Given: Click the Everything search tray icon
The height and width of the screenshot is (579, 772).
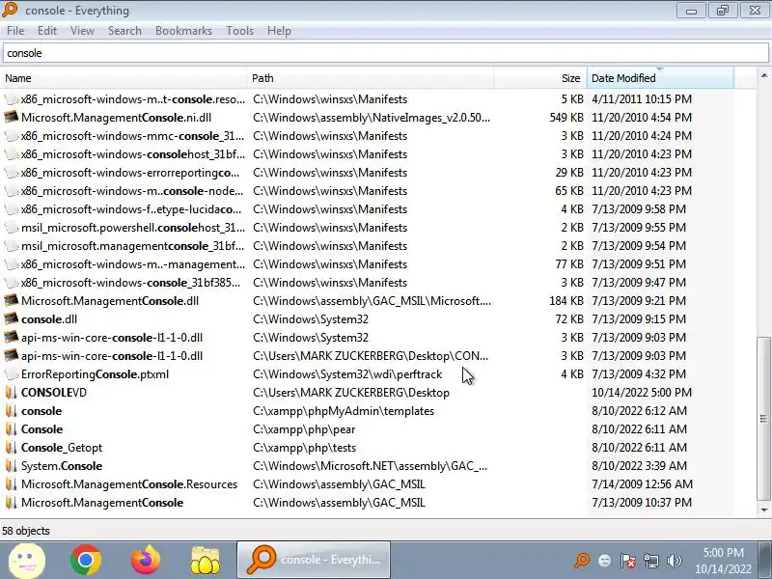Looking at the screenshot, I should 582,561.
